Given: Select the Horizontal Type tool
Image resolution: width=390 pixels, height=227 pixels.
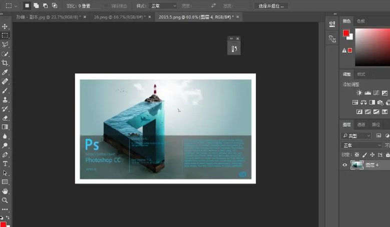Looking at the screenshot, I should pos(5,163).
